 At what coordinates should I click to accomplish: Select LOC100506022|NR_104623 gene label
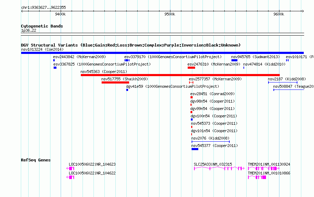click(x=92, y=164)
